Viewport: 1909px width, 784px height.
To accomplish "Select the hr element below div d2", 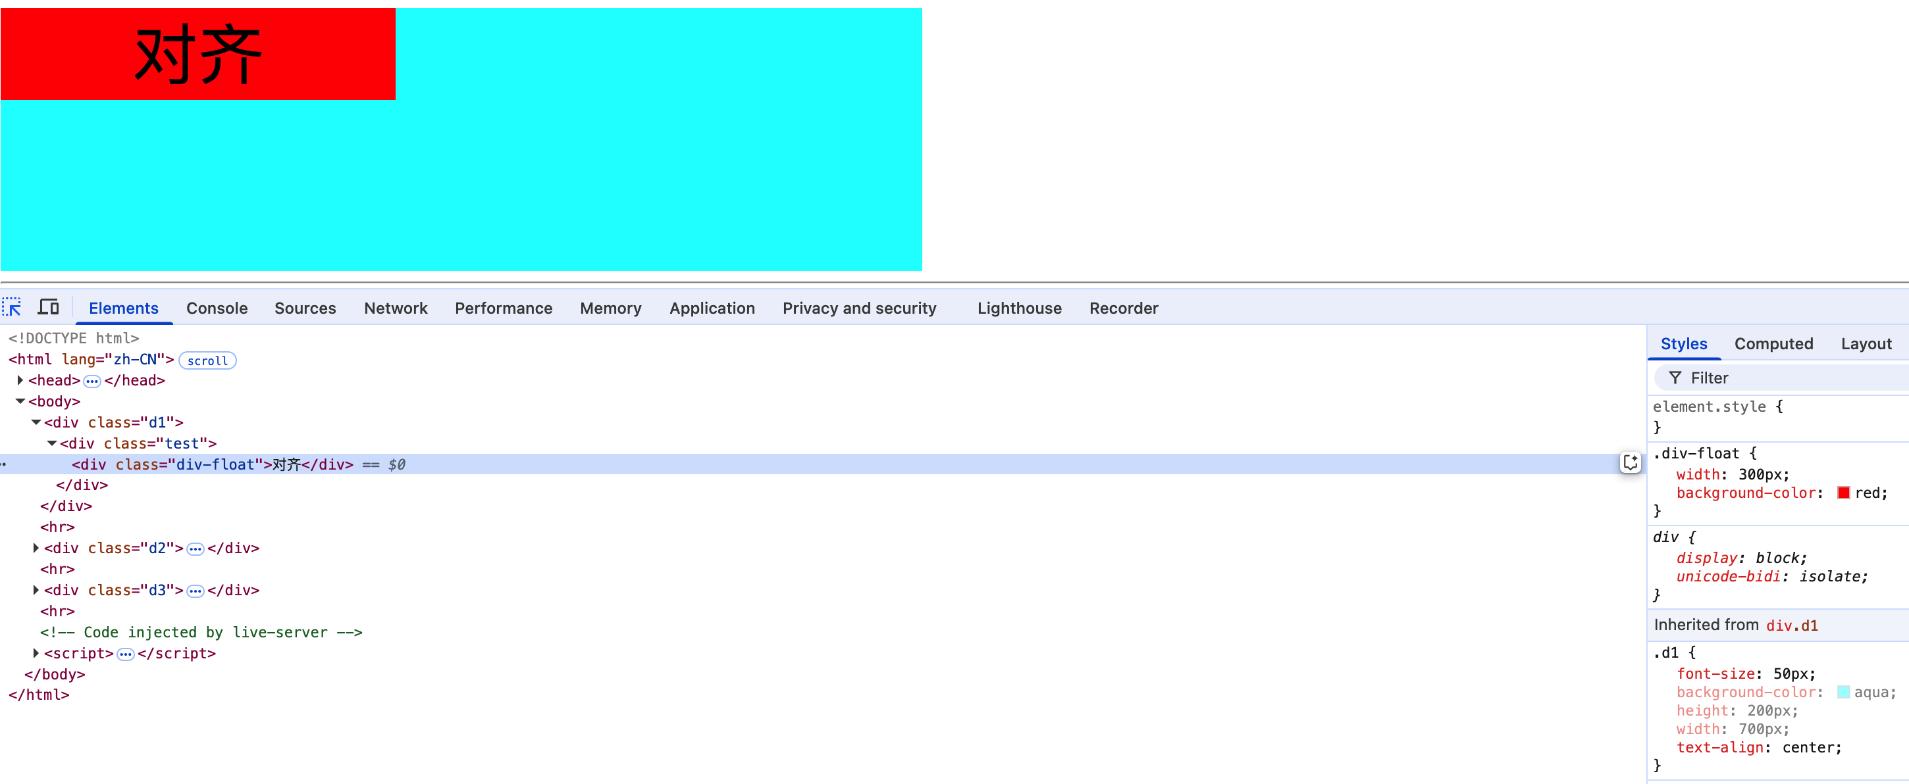I will (x=57, y=570).
